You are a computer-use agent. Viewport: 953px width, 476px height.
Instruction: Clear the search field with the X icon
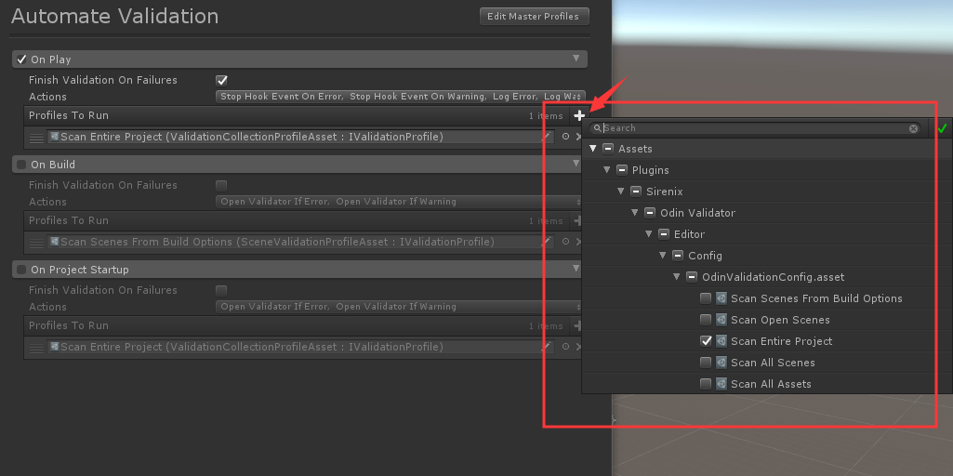point(913,128)
